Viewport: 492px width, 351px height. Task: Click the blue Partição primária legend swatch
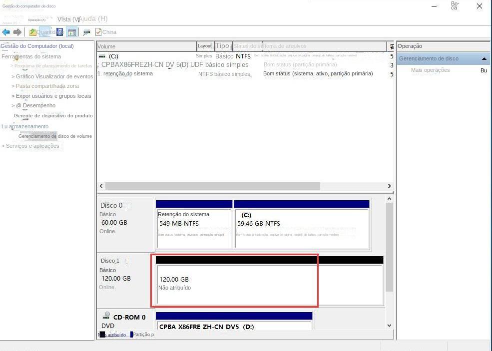131,335
